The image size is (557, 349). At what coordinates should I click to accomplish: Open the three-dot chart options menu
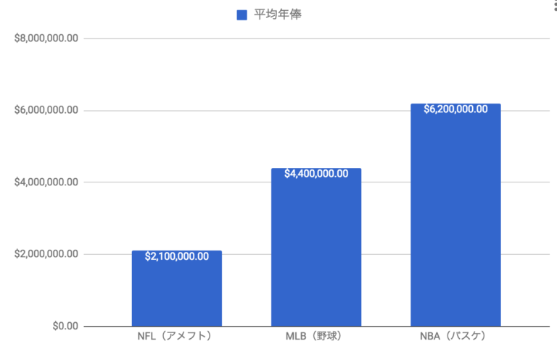point(555,4)
